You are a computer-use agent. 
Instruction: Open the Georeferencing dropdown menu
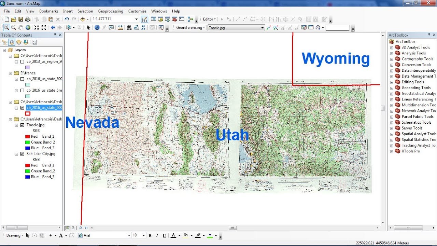coord(191,28)
